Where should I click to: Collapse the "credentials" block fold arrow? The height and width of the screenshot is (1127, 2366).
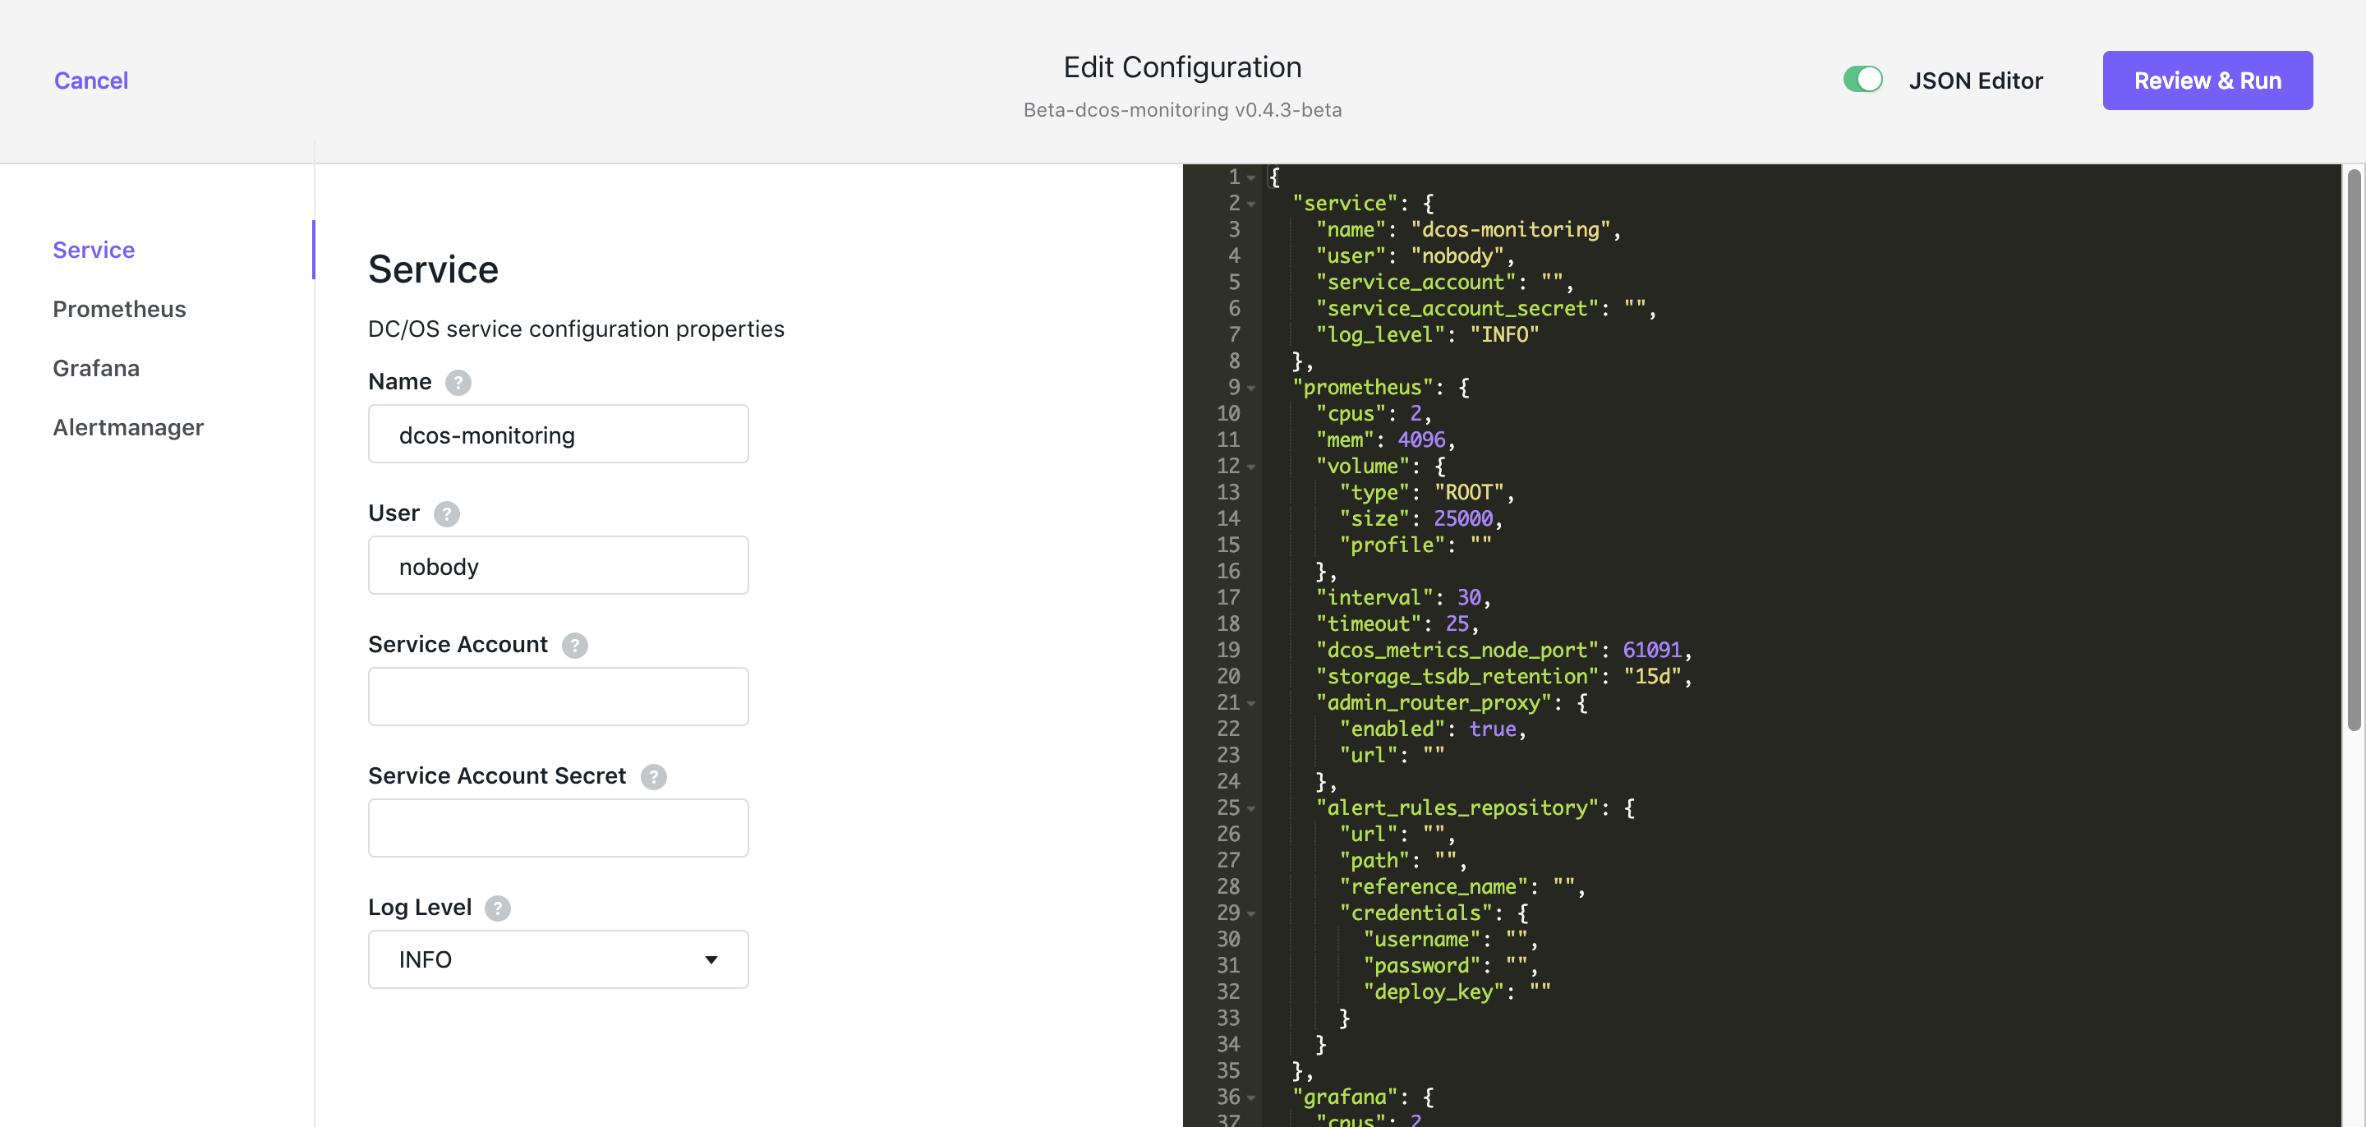pos(1252,914)
